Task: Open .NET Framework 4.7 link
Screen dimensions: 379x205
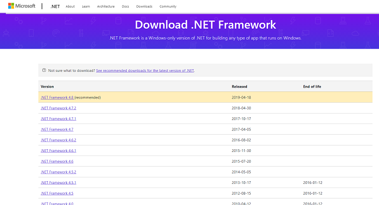Action: point(57,129)
